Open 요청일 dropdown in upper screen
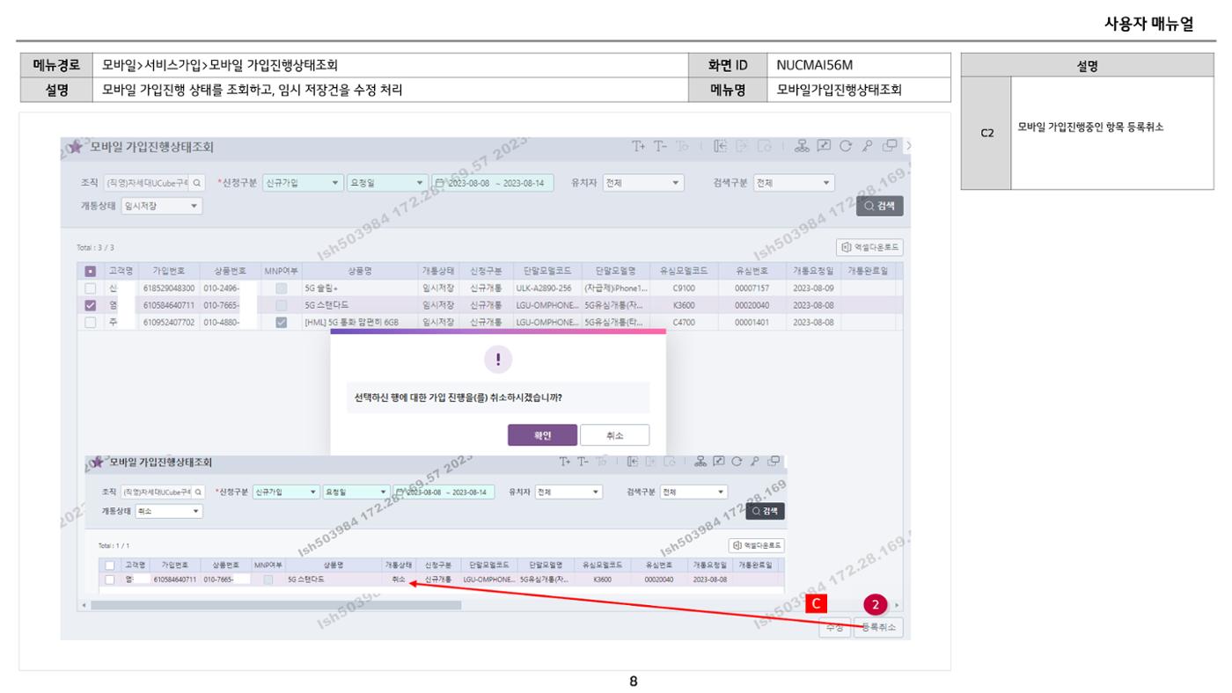Image resolution: width=1232 pixels, height=693 pixels. tap(387, 183)
